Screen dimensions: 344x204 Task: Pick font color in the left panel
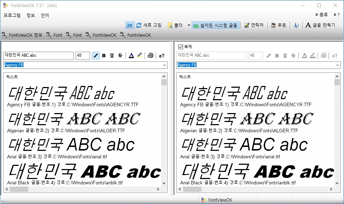[x=131, y=56]
